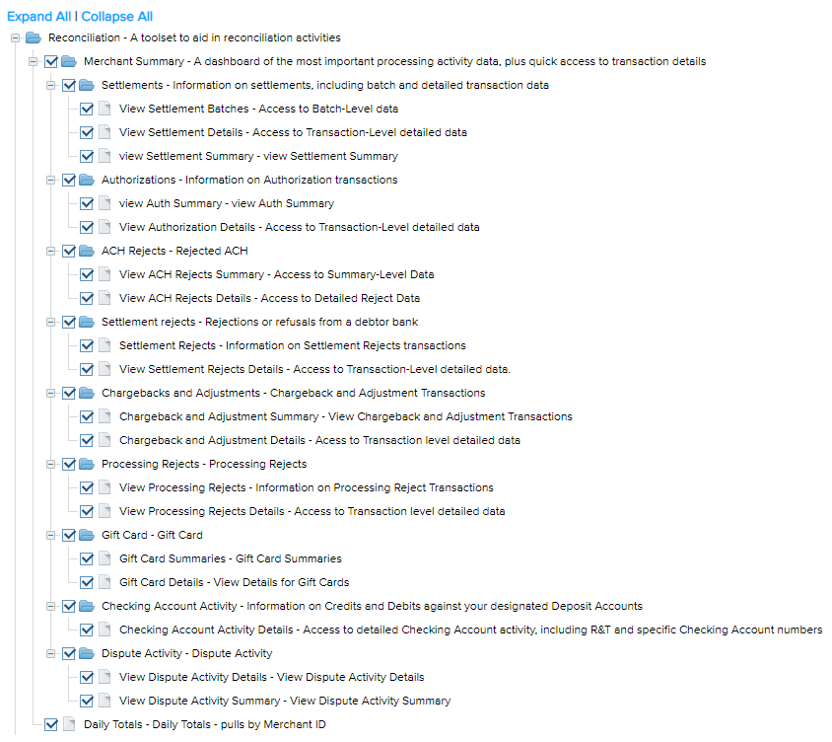Toggle the Authorizations folder checkbox
Viewport: 832px width, 742px height.
69,180
